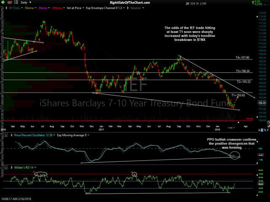Screen dimensions: 270x202
Task: Click the IEF trade odds annotation text
Action: [x=190, y=34]
